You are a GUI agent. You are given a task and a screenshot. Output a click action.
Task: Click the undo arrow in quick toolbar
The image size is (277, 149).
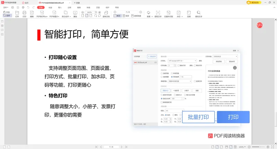28,7
